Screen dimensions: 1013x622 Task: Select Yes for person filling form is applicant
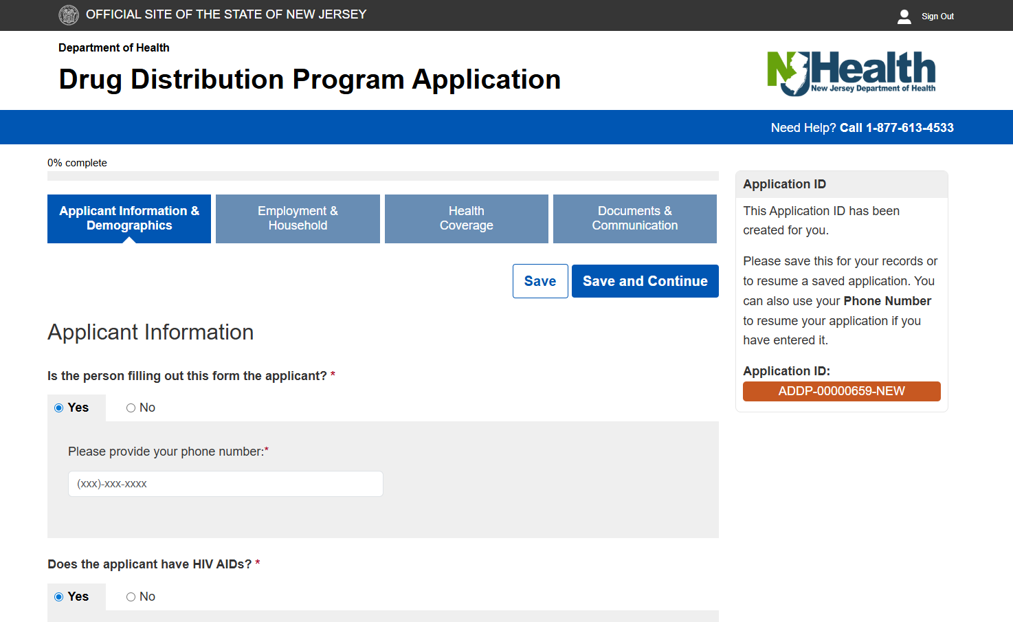pos(59,408)
